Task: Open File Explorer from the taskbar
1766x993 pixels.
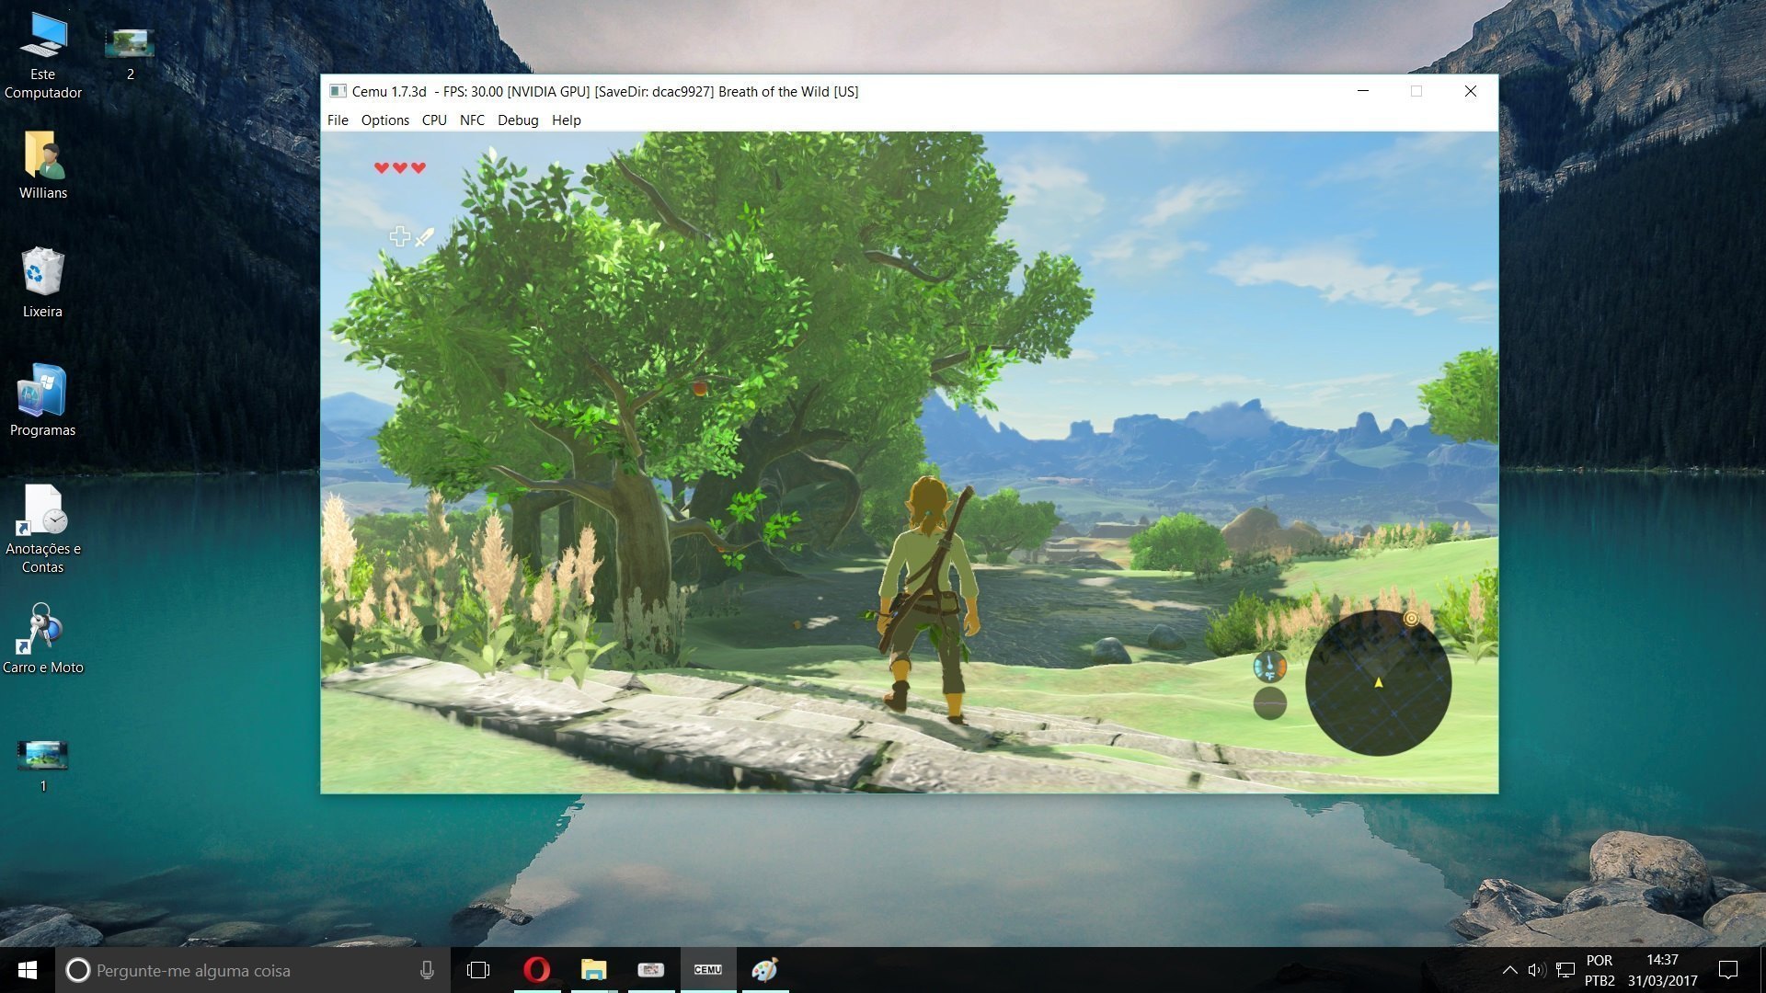Action: [x=594, y=970]
